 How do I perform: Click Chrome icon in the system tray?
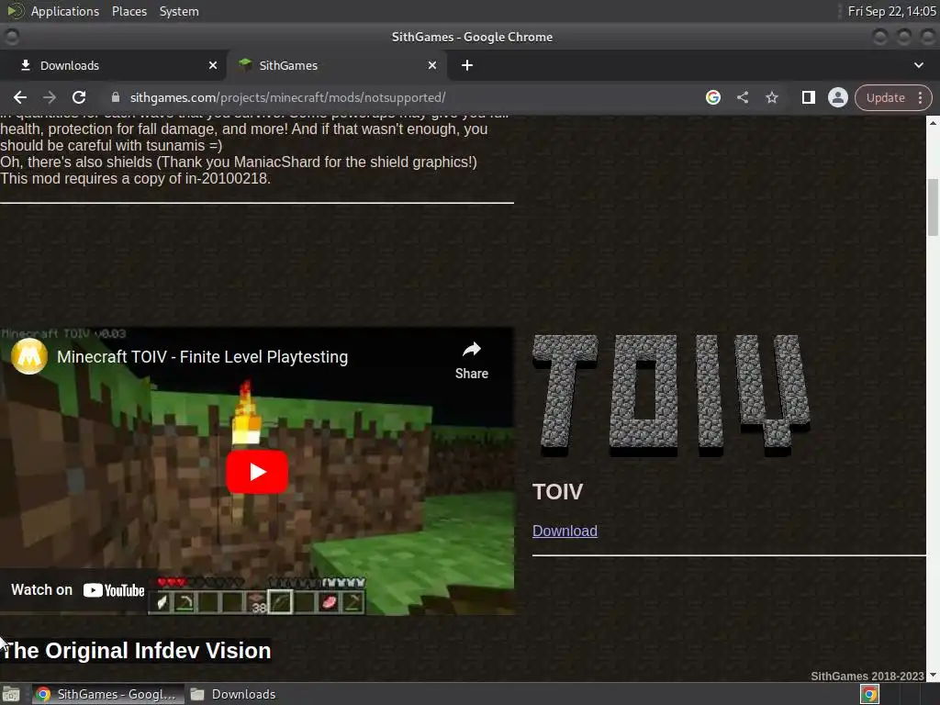click(870, 694)
